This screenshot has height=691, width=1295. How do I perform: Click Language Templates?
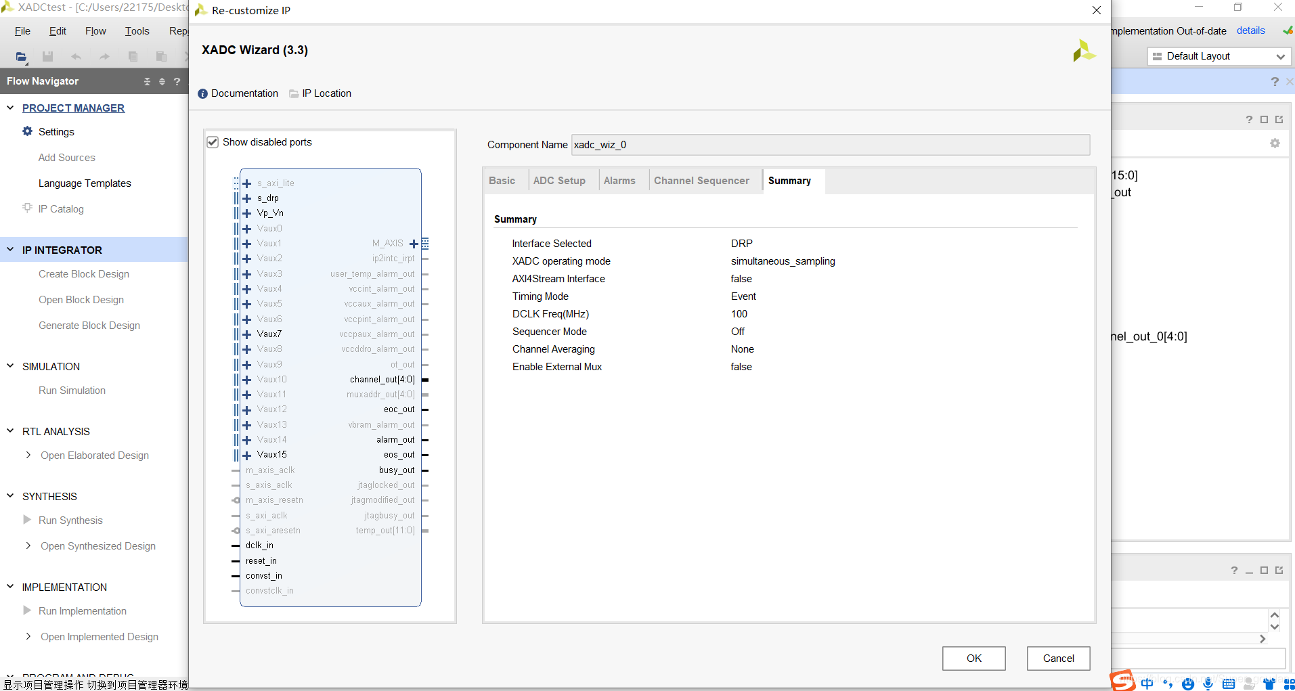85,183
